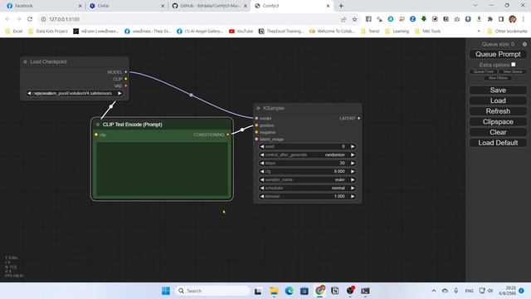Screen dimensions: 531x299
Task: Open the Chrome side panel icon
Action: (501, 19)
